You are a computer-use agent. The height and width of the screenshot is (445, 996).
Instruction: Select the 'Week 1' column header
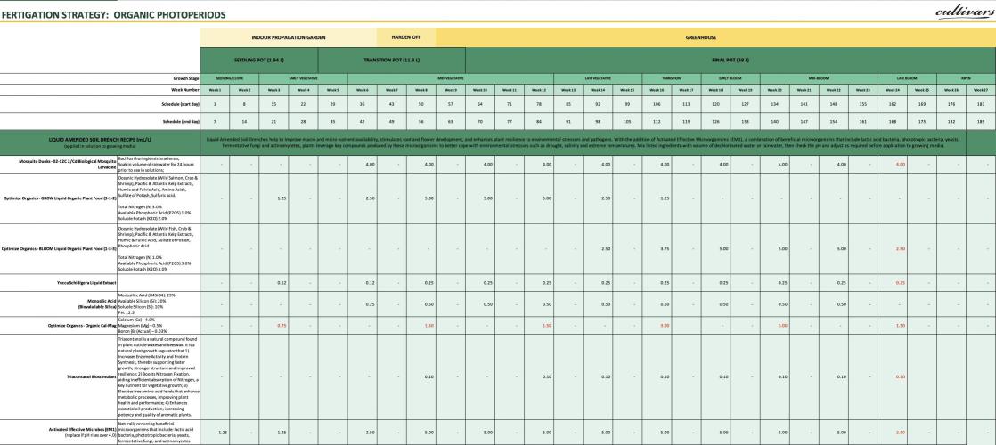point(216,90)
